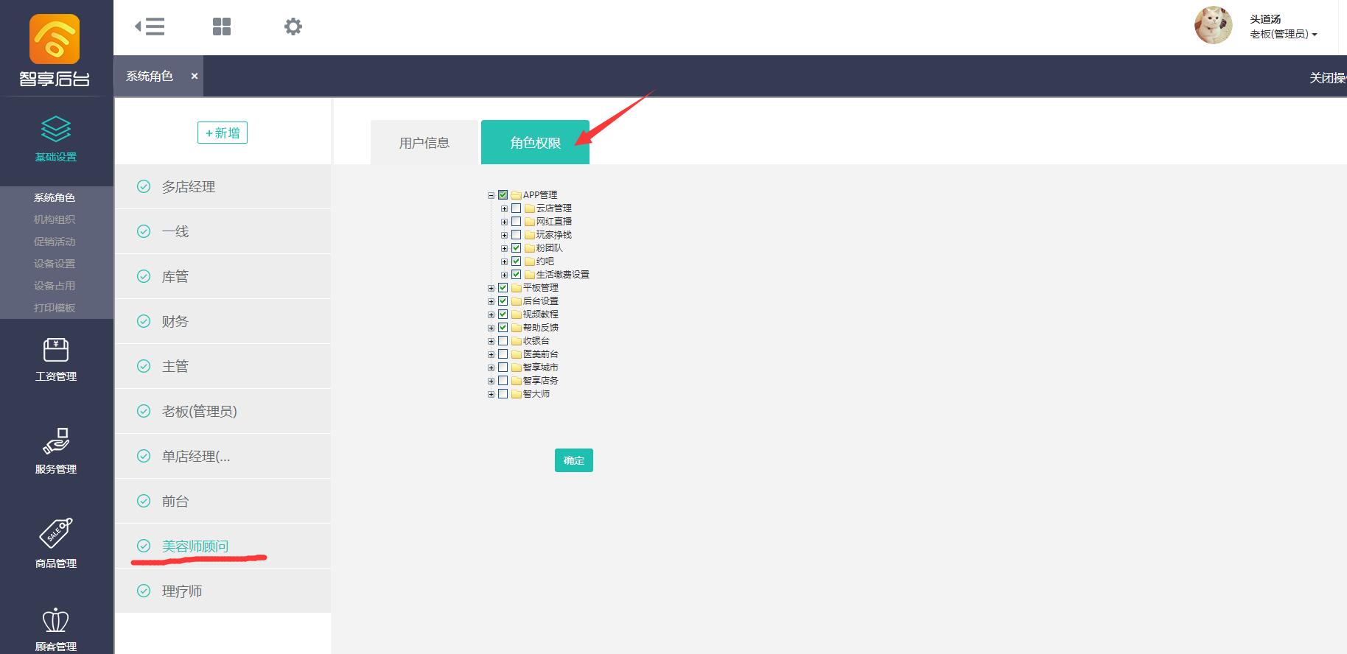Screen dimensions: 1347x654
Task: Select the 理疗师 role
Action: 223,591
